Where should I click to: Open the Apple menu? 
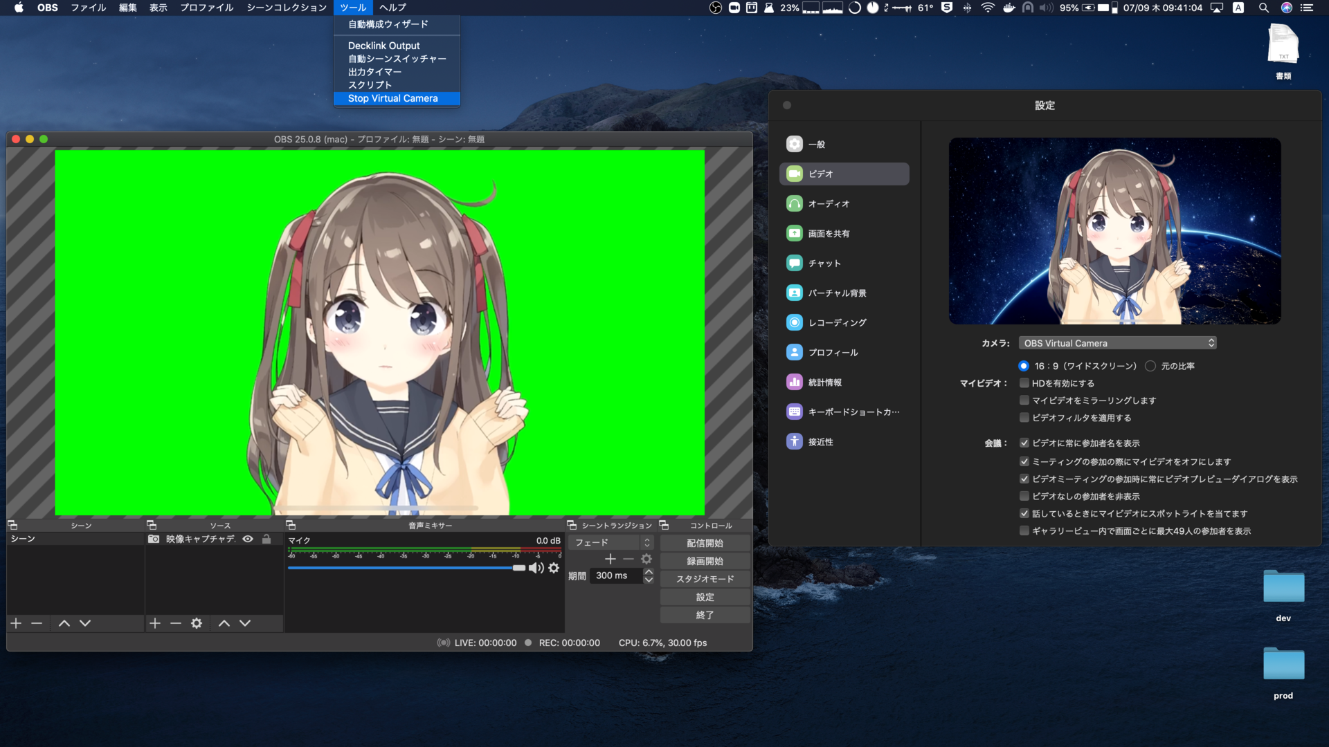(19, 8)
